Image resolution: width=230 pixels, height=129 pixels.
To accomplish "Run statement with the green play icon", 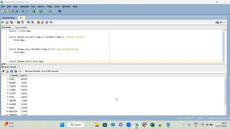I will [x=3, y=22].
